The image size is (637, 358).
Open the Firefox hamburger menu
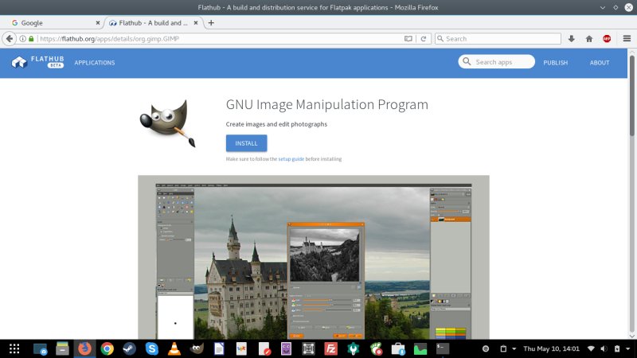pos(627,38)
